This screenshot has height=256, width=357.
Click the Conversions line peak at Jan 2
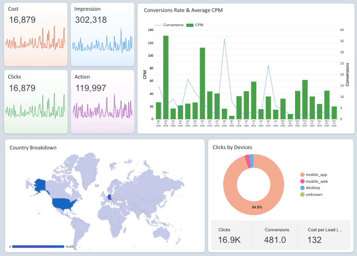click(268, 65)
